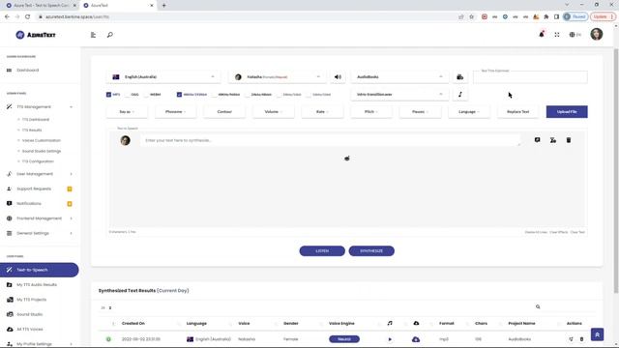Viewport: 619px width, 348px height.
Task: Open the Pitch dropdown
Action: point(371,112)
